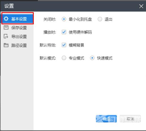Image resolution: width=146 pixels, height=131 pixels.
Task: Choose the 退出 radio option
Action: 100,19
